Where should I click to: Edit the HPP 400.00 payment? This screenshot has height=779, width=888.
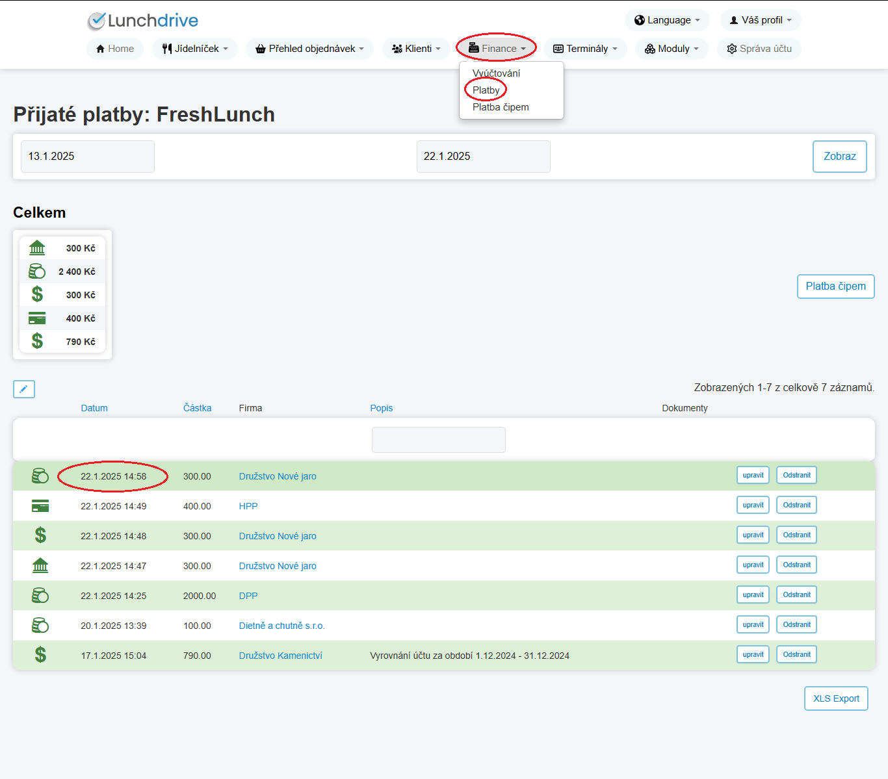pos(753,505)
